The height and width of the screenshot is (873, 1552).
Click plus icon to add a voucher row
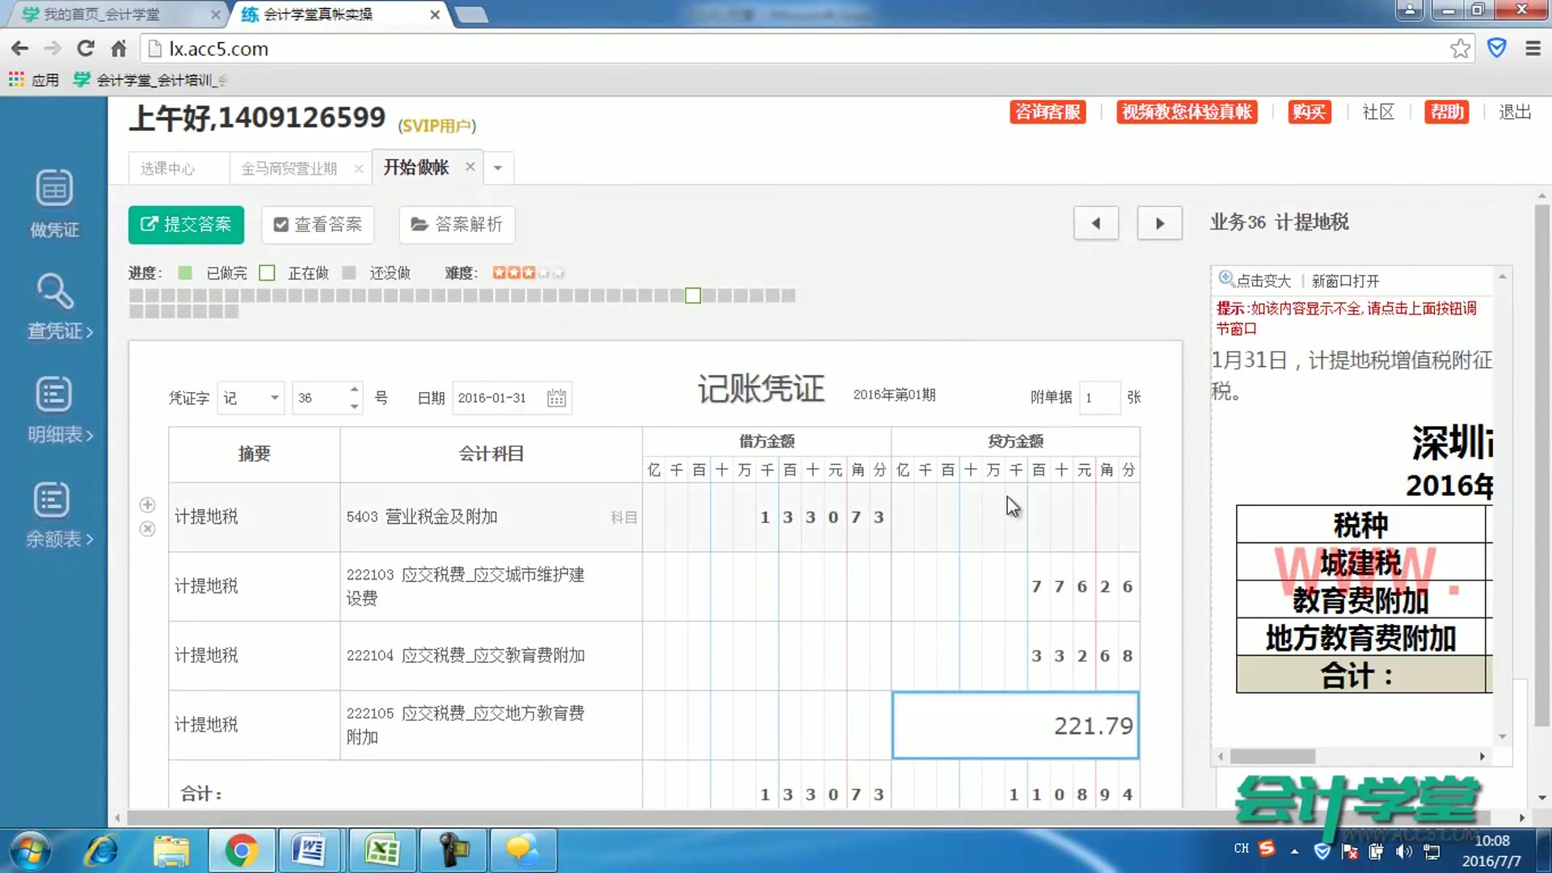tap(147, 504)
